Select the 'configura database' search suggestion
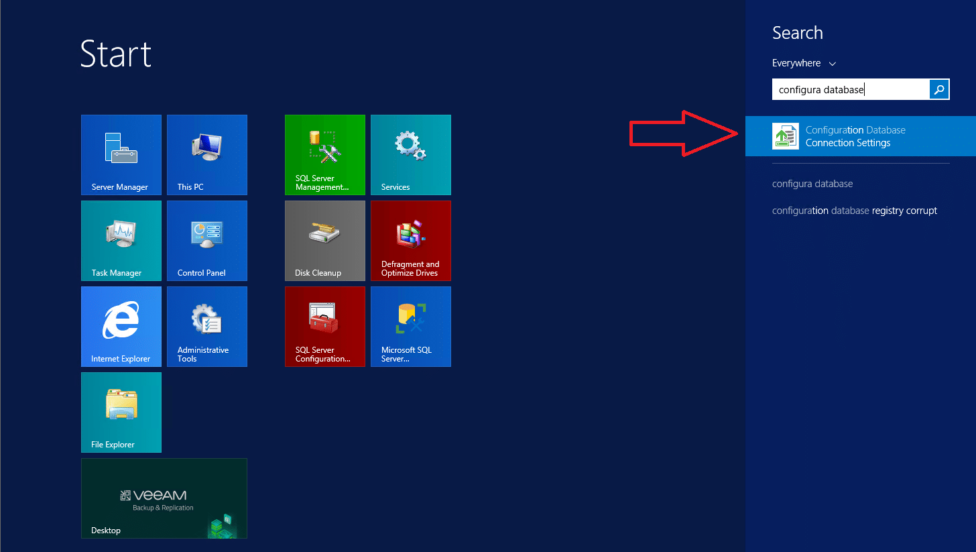 pos(812,184)
